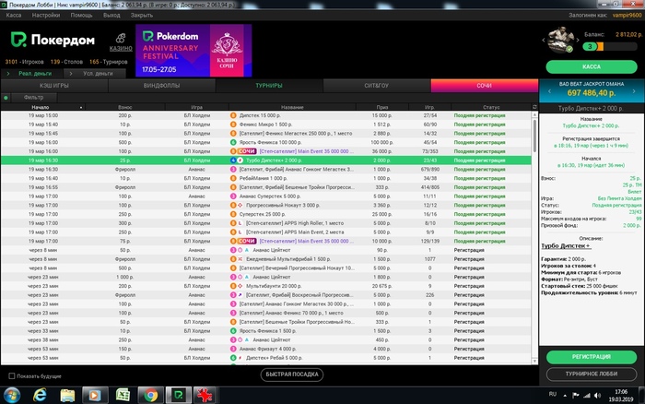
Task: Click the Выход menu item
Action: pyautogui.click(x=111, y=16)
